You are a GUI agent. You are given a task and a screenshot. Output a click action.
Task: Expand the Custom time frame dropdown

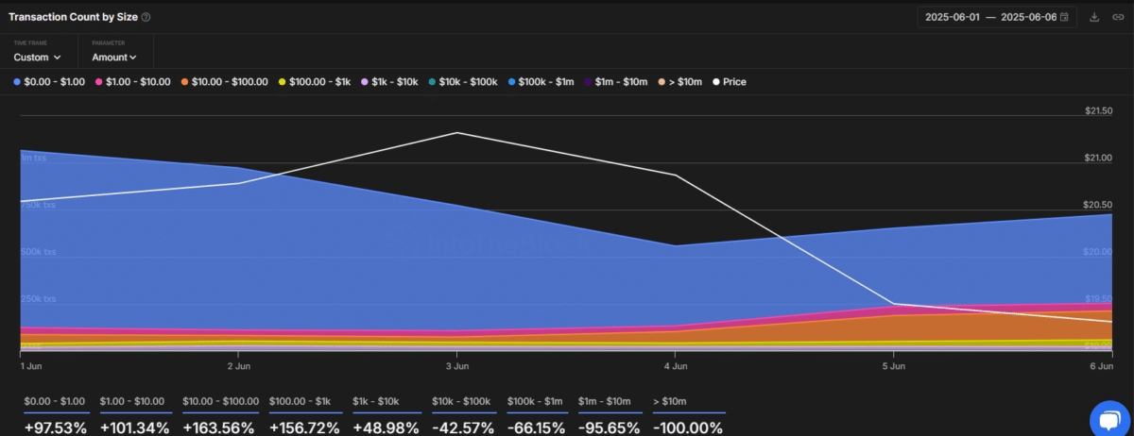coord(38,58)
